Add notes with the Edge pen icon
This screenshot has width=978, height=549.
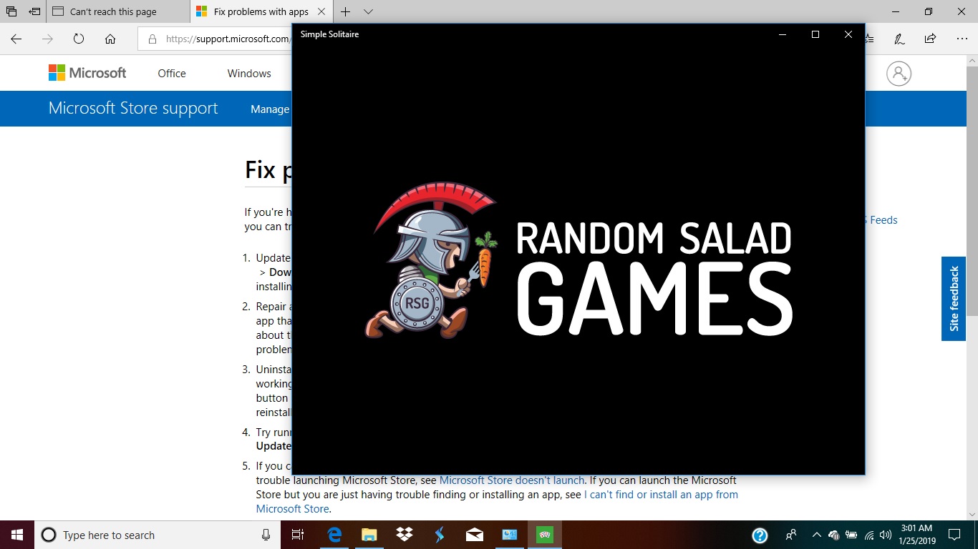[x=899, y=39]
